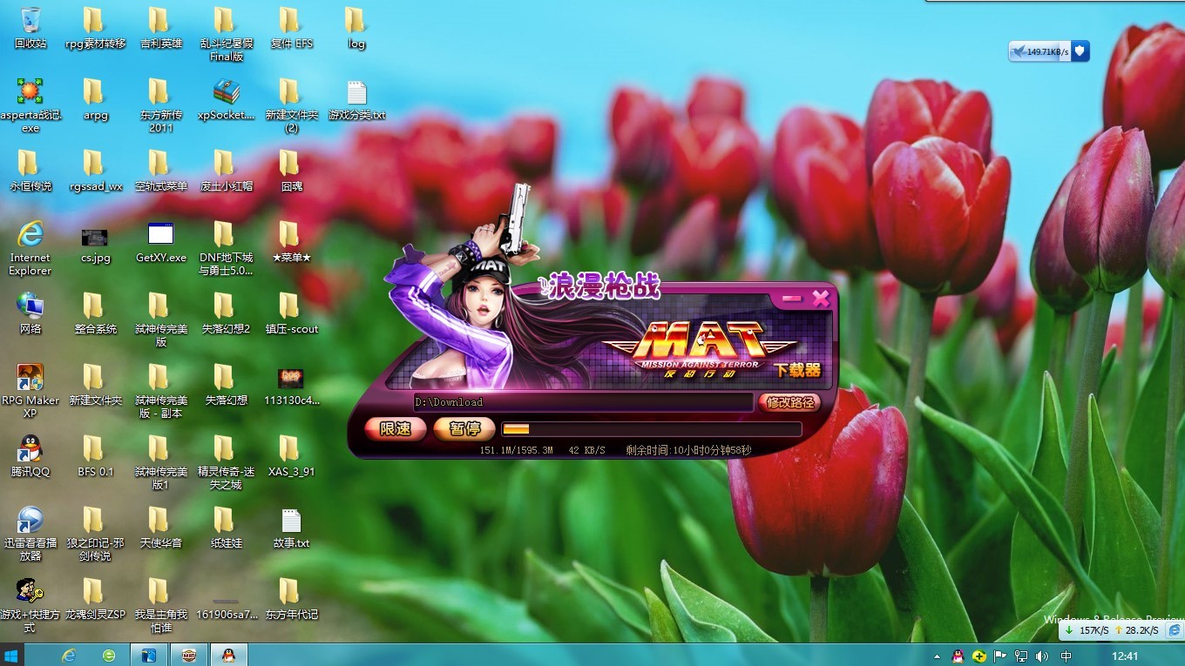This screenshot has width=1185, height=666.
Task: Minimize the MAT downloader window
Action: 791,299
